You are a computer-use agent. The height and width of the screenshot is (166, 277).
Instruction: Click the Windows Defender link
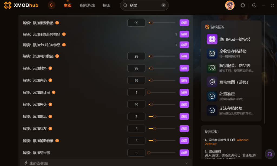tap(227, 142)
